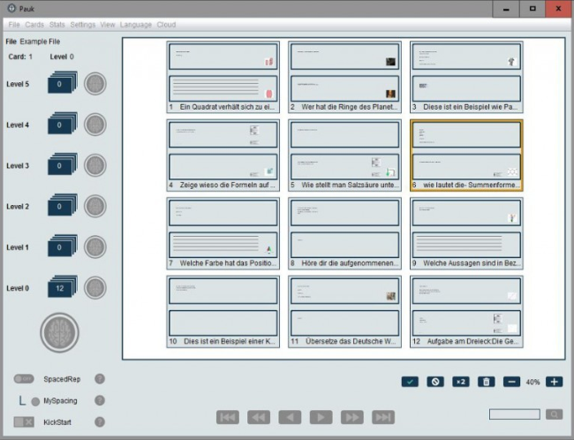
Task: Click the 40% zoom value
Action: pyautogui.click(x=533, y=382)
